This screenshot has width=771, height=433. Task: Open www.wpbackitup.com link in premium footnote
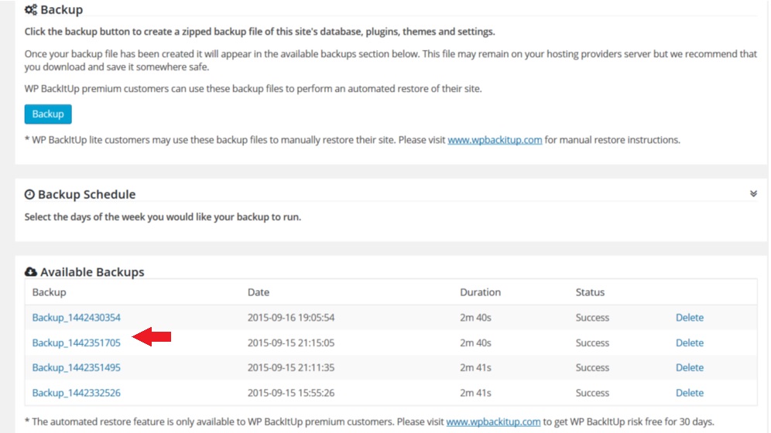[x=493, y=421]
